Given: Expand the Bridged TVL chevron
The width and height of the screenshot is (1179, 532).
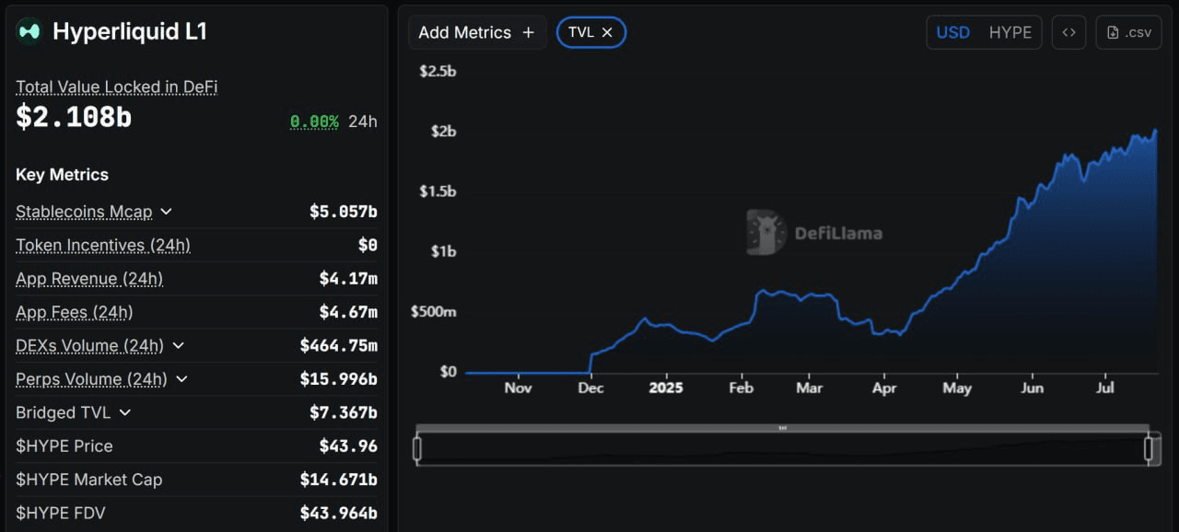Looking at the screenshot, I should pyautogui.click(x=125, y=412).
